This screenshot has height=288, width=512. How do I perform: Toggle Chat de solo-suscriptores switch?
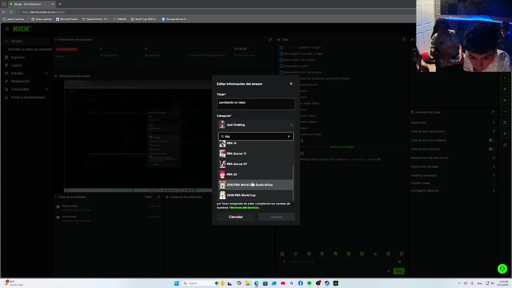click(491, 140)
